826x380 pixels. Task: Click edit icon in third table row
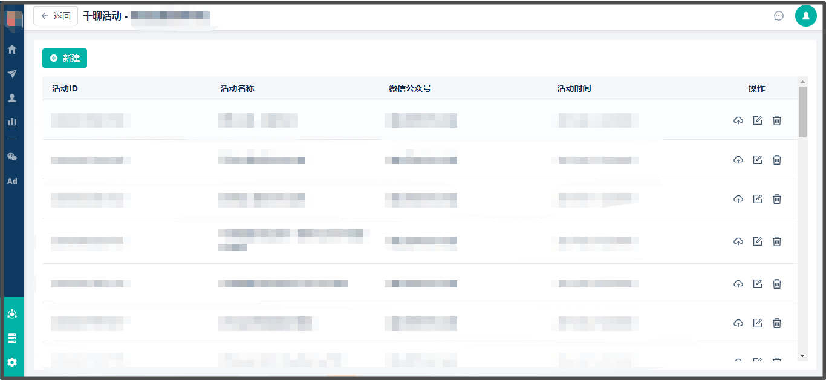click(x=758, y=199)
